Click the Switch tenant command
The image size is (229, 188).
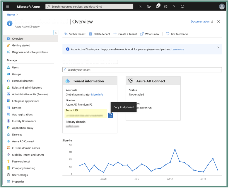tap(75, 34)
